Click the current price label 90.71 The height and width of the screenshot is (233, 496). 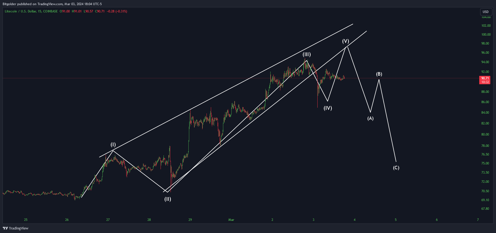pos(485,78)
